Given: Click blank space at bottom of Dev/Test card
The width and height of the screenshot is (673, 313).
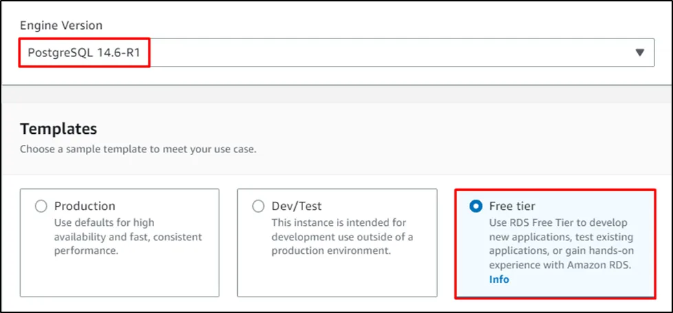Looking at the screenshot, I should tap(337, 278).
